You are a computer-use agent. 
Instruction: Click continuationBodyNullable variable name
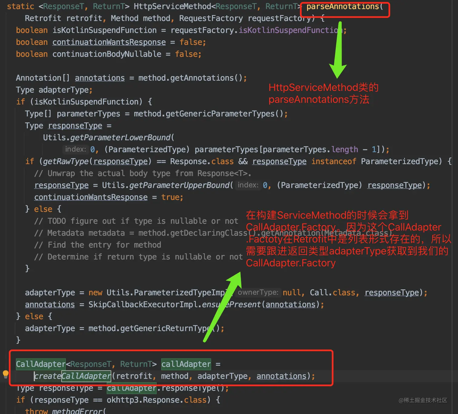[x=107, y=54]
